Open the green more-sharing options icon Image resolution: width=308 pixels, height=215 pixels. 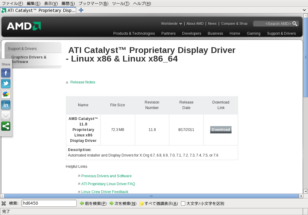point(6,126)
